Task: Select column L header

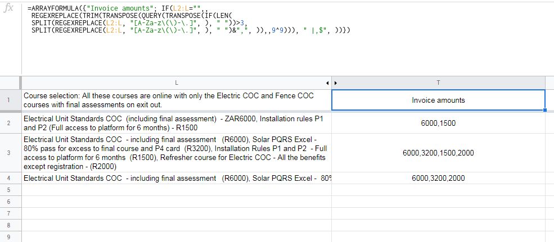Action: [x=176, y=83]
